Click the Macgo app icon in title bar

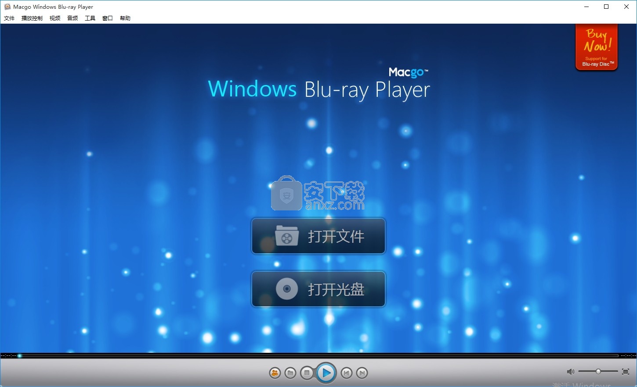click(7, 7)
